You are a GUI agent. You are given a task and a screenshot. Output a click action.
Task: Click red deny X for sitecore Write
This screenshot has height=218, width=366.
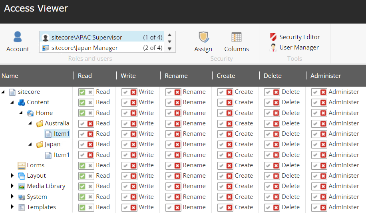pyautogui.click(x=133, y=92)
